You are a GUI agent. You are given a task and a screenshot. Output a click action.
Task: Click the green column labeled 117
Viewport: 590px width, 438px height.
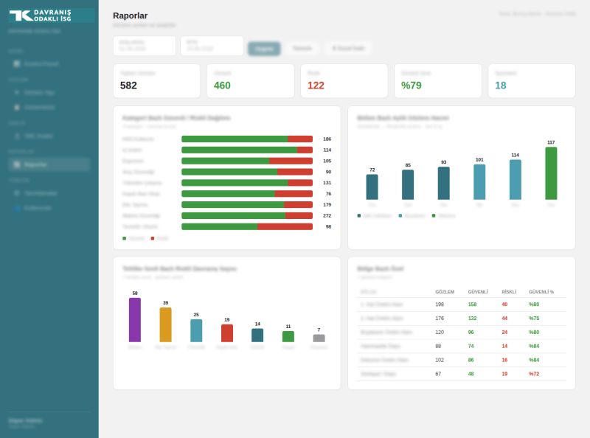pyautogui.click(x=551, y=173)
